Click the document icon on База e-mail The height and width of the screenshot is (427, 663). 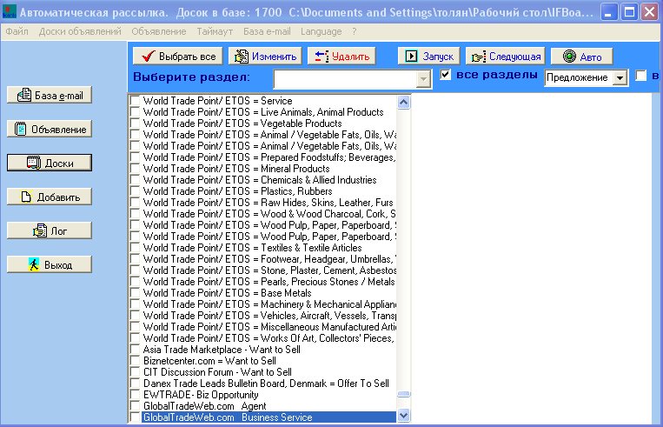pyautogui.click(x=24, y=95)
